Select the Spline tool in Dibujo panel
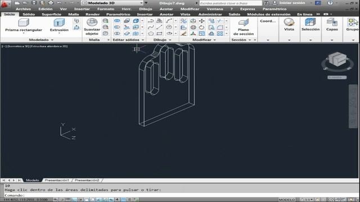 coord(151,27)
